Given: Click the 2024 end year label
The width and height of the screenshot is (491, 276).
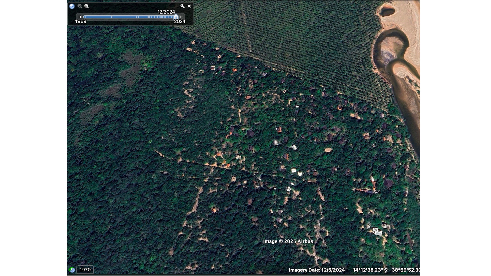Looking at the screenshot, I should tap(180, 21).
